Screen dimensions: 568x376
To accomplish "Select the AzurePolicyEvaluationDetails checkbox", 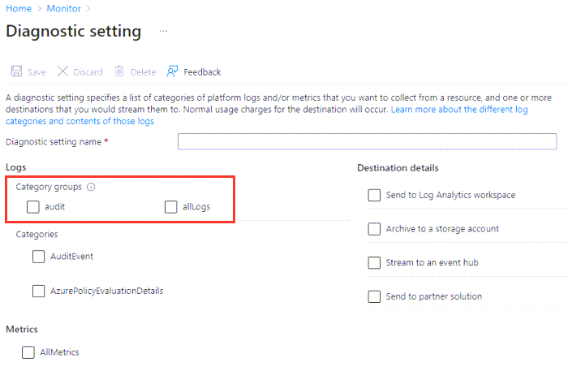I will coord(39,291).
